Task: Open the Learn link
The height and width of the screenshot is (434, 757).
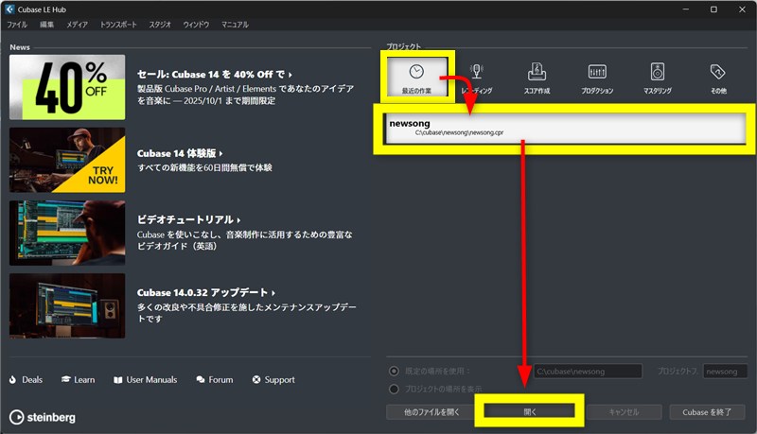Action: pyautogui.click(x=84, y=380)
